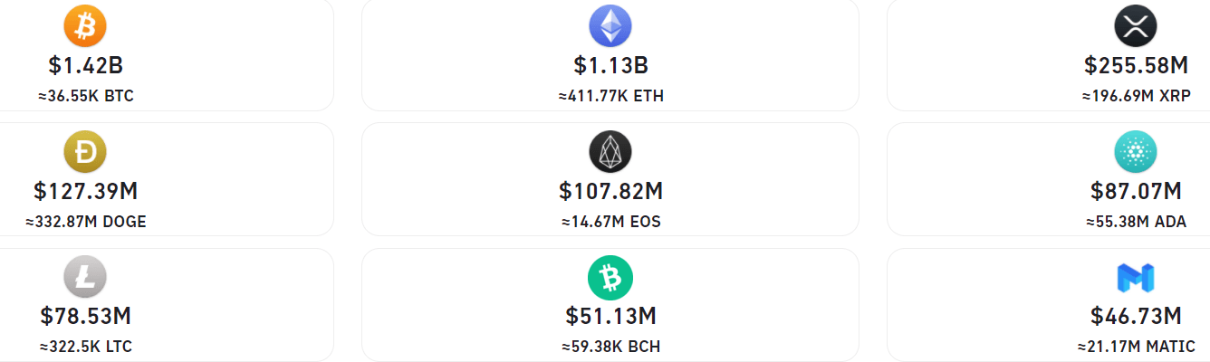1210x362 pixels.
Task: Click the $255.58M XRP amount
Action: click(1136, 65)
